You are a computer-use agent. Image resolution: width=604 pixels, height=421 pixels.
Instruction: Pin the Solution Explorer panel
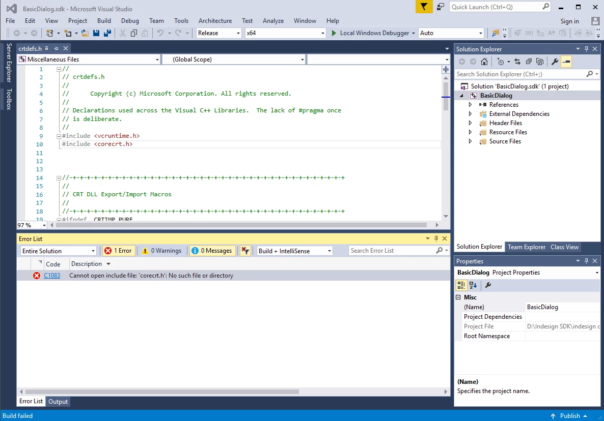coord(586,49)
